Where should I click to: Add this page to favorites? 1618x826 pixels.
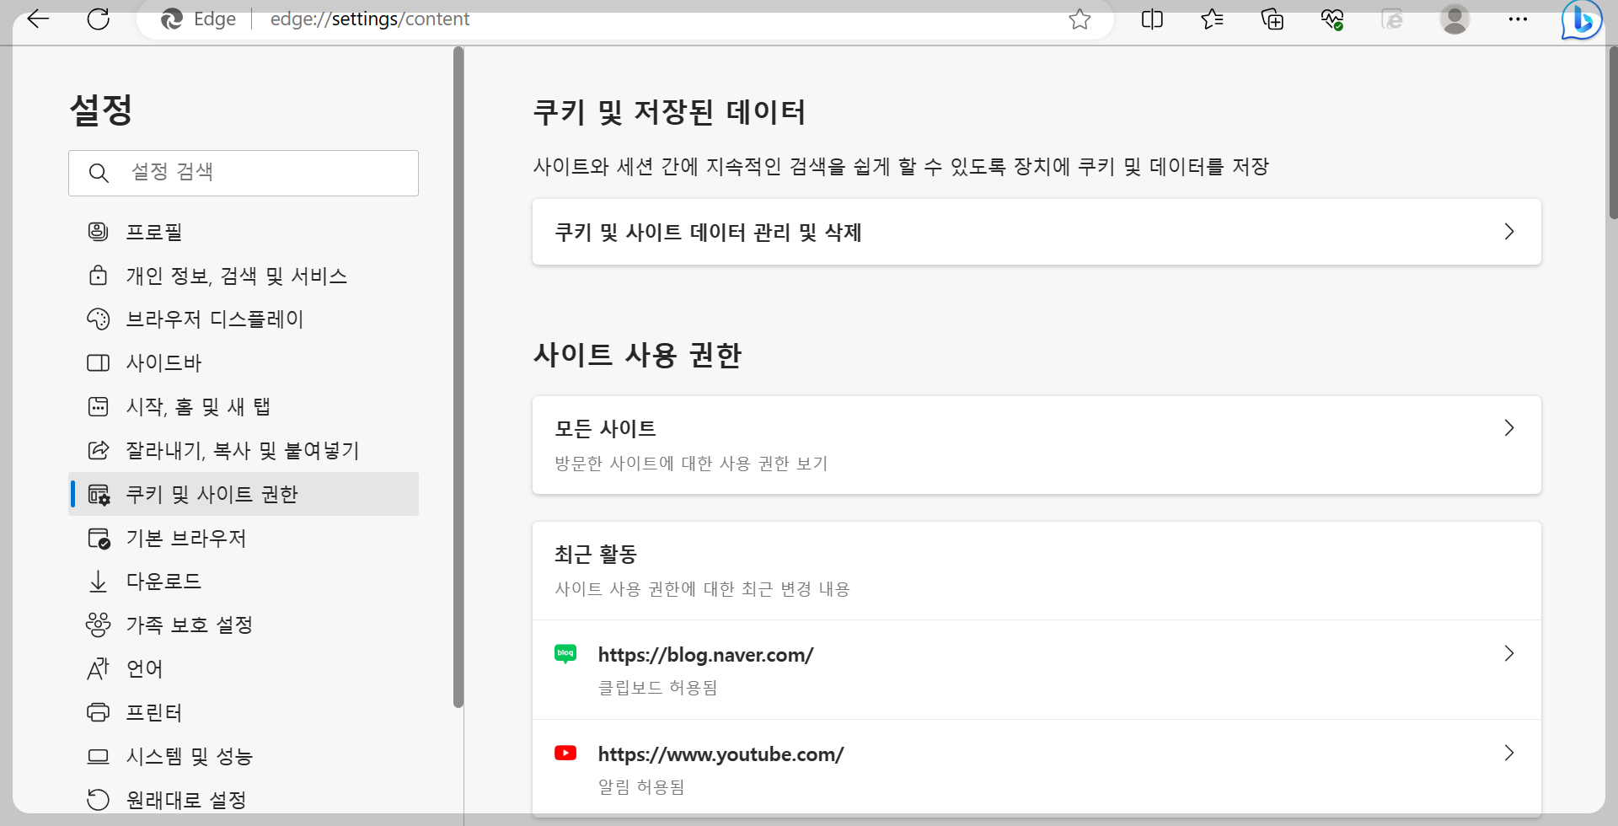pos(1080,19)
